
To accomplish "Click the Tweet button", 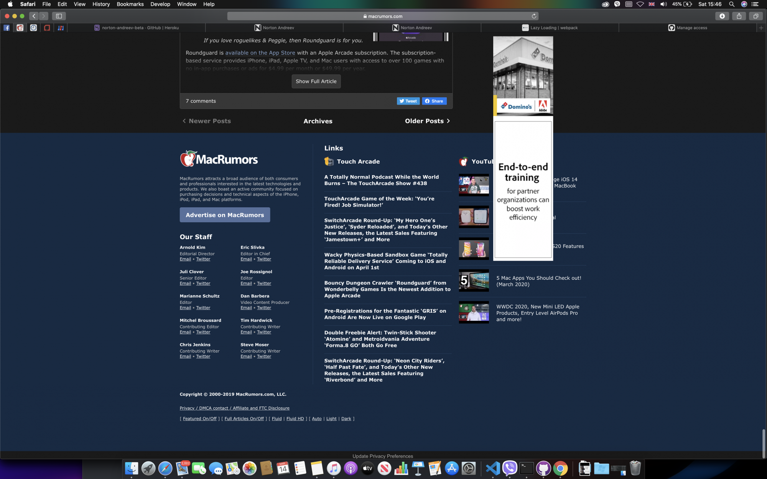I will [408, 101].
